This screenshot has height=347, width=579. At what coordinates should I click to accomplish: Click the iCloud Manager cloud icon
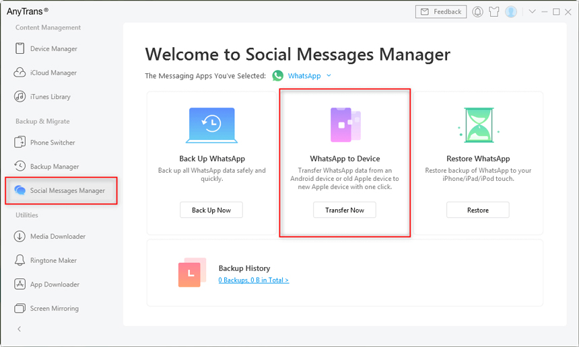pos(20,72)
